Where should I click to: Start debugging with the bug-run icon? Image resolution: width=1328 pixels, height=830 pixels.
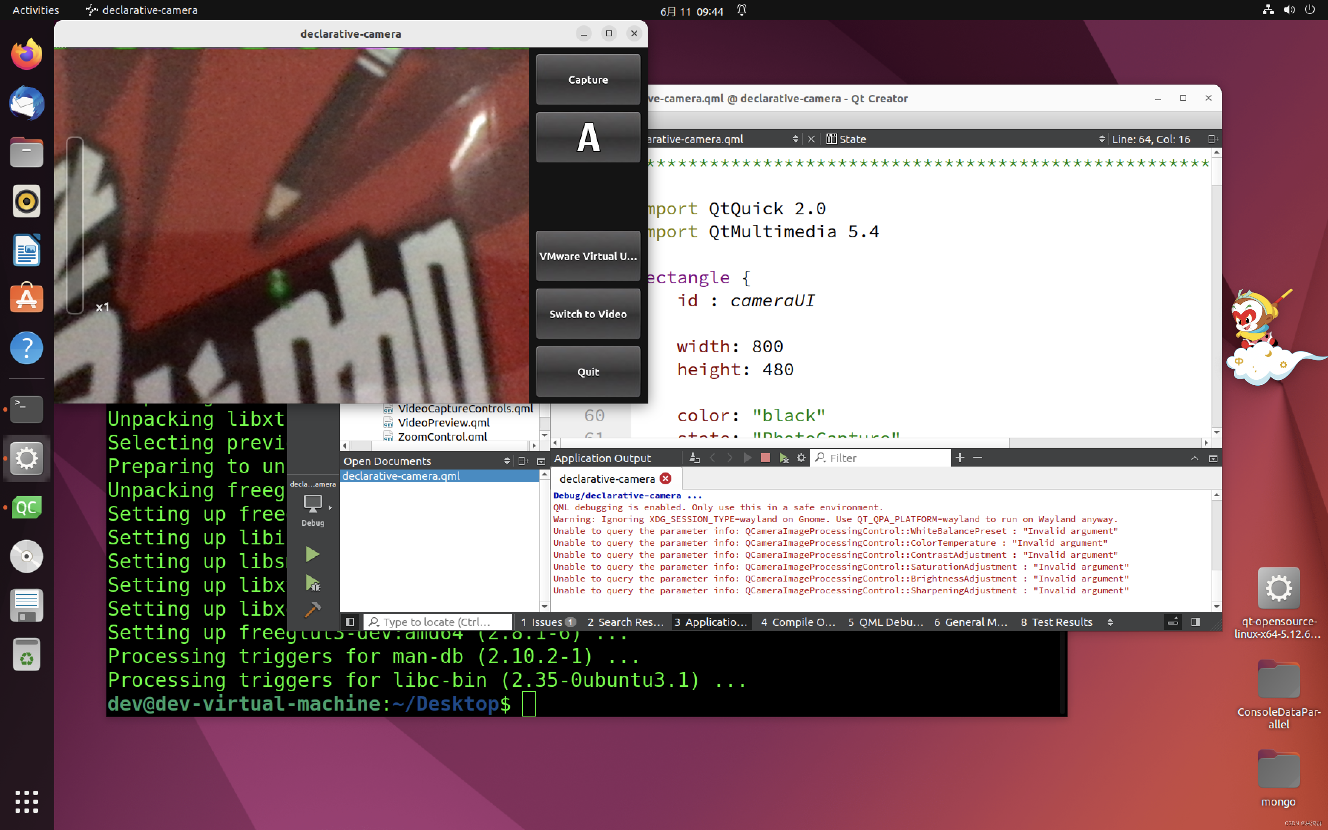(312, 582)
